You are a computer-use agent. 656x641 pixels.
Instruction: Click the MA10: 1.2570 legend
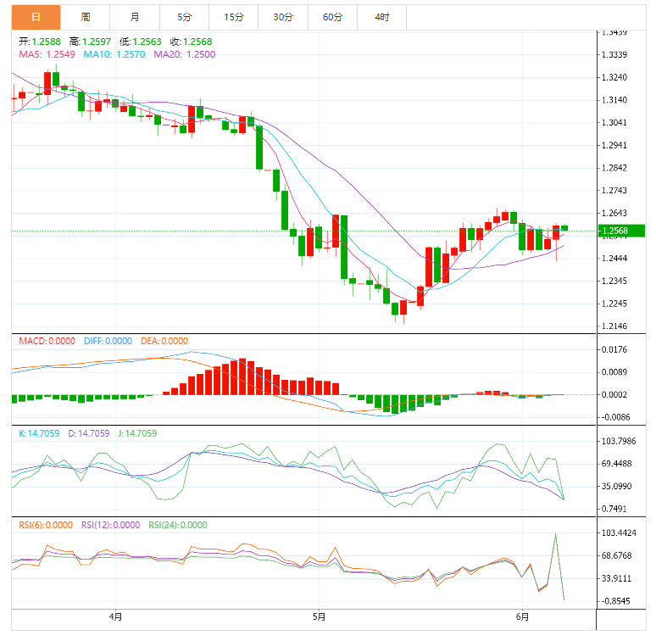pyautogui.click(x=114, y=54)
